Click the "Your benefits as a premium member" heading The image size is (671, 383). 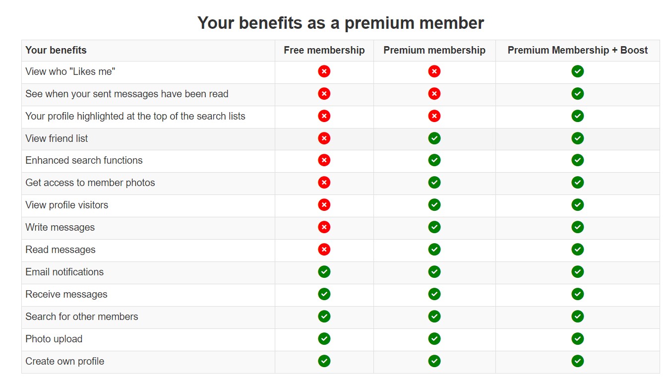tap(341, 23)
